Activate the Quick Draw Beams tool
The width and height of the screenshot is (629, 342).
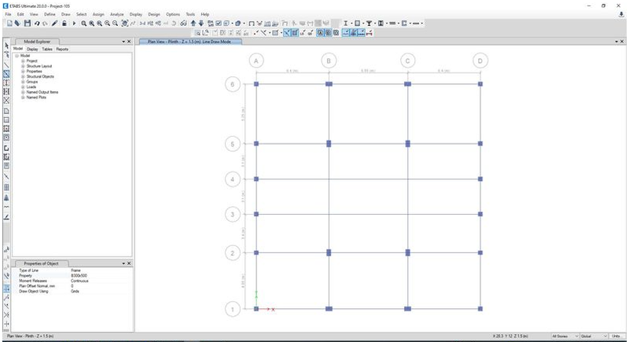[x=6, y=74]
